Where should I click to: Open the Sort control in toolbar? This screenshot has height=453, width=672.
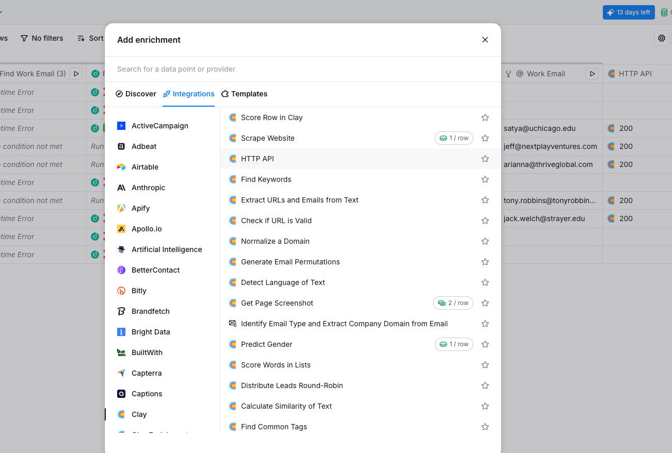[91, 38]
